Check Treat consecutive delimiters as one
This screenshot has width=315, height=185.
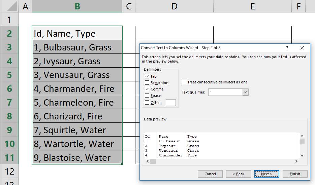tap(184, 82)
